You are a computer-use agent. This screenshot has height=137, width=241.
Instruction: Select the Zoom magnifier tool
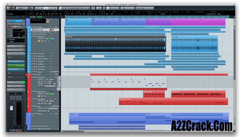click(x=73, y=8)
